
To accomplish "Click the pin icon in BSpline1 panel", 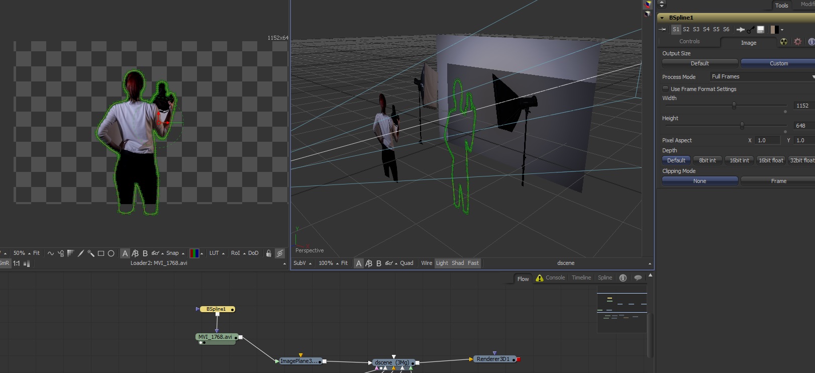I will (663, 30).
